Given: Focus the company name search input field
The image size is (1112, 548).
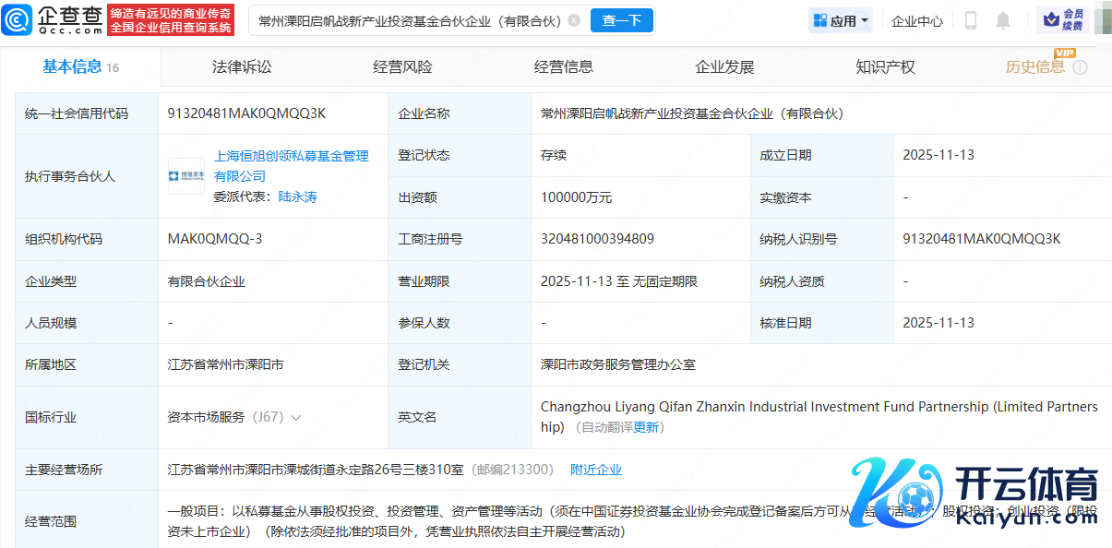Looking at the screenshot, I should tap(406, 20).
